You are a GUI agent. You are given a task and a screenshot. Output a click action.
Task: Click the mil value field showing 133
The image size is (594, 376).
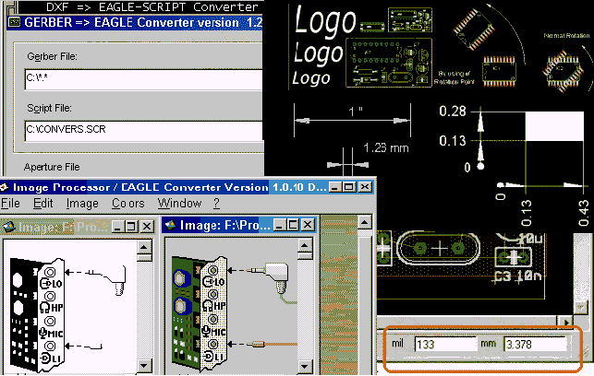click(445, 345)
